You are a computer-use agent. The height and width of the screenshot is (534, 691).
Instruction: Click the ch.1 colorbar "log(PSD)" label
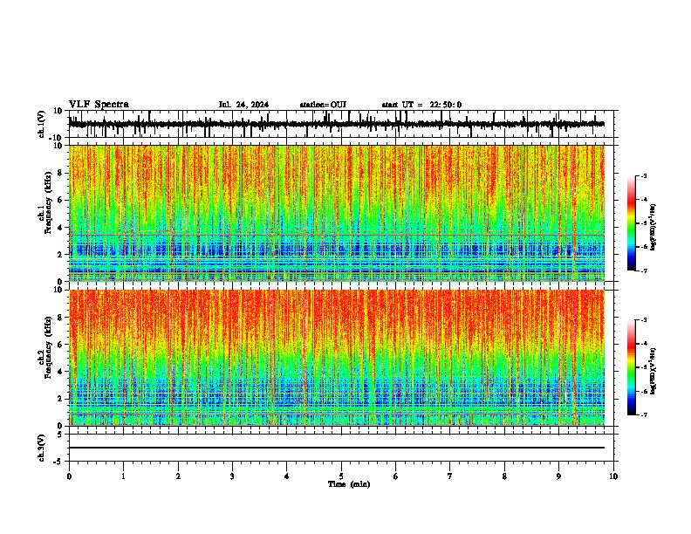[653, 227]
